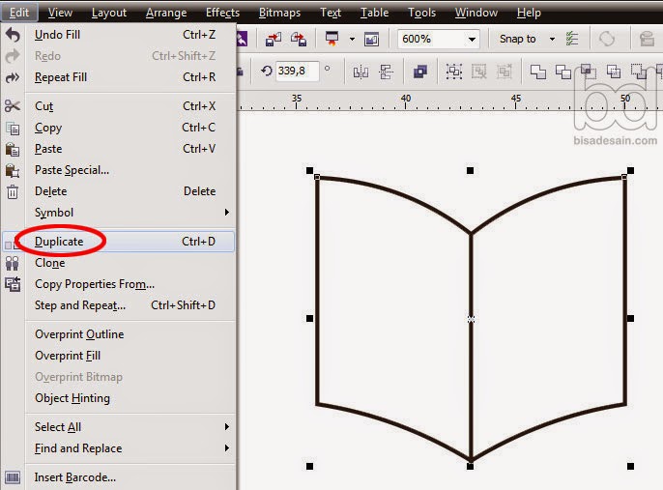
Task: Click the Undo arrow icon beside Undo Fill
Action: 13,35
